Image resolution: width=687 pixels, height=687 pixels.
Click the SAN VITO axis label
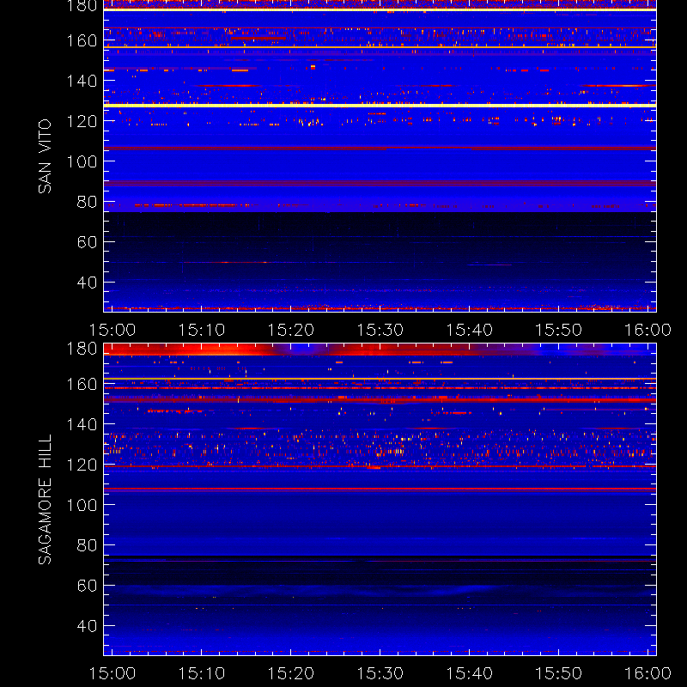45,156
